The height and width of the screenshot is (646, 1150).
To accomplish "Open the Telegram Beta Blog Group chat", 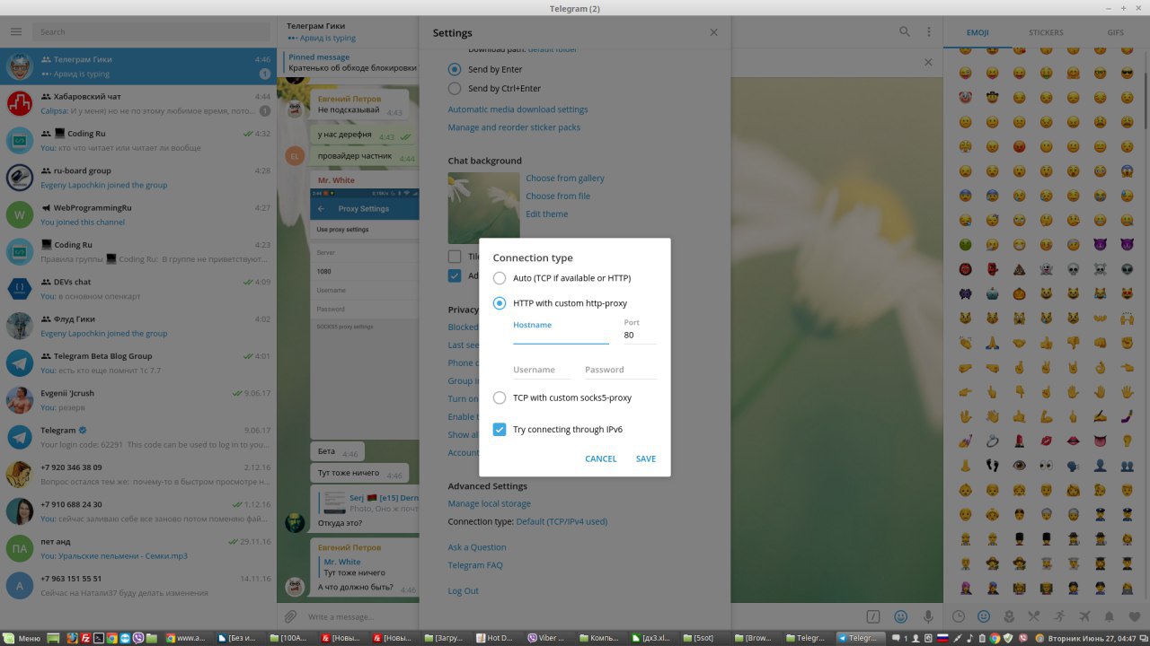I will [138, 363].
